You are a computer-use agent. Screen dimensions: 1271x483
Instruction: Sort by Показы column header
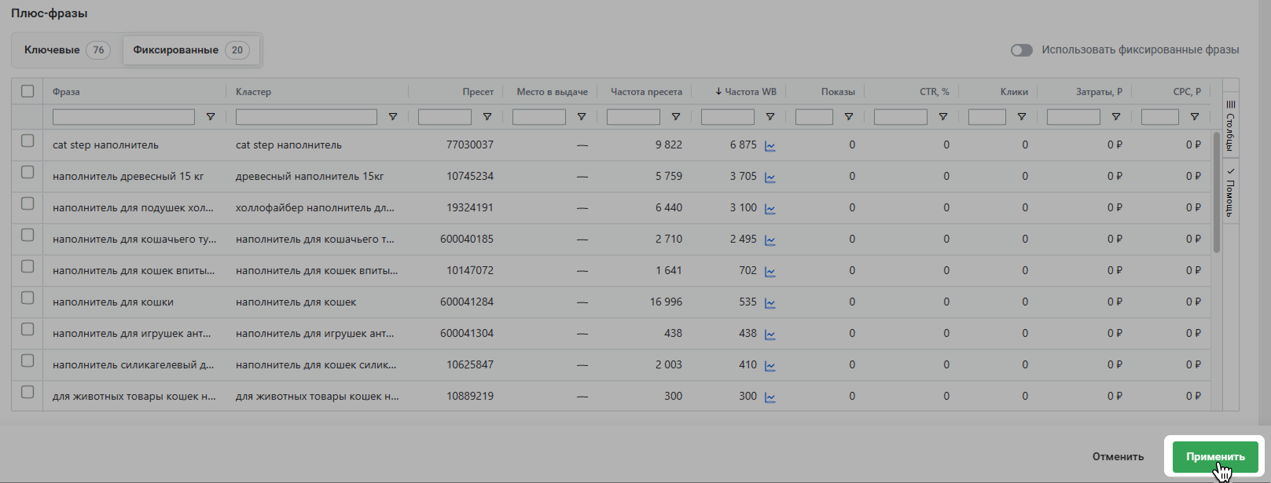[x=838, y=91]
